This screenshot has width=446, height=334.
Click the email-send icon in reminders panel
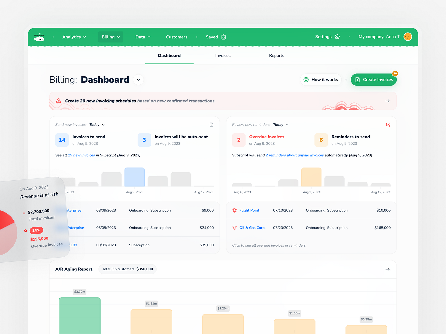388,124
